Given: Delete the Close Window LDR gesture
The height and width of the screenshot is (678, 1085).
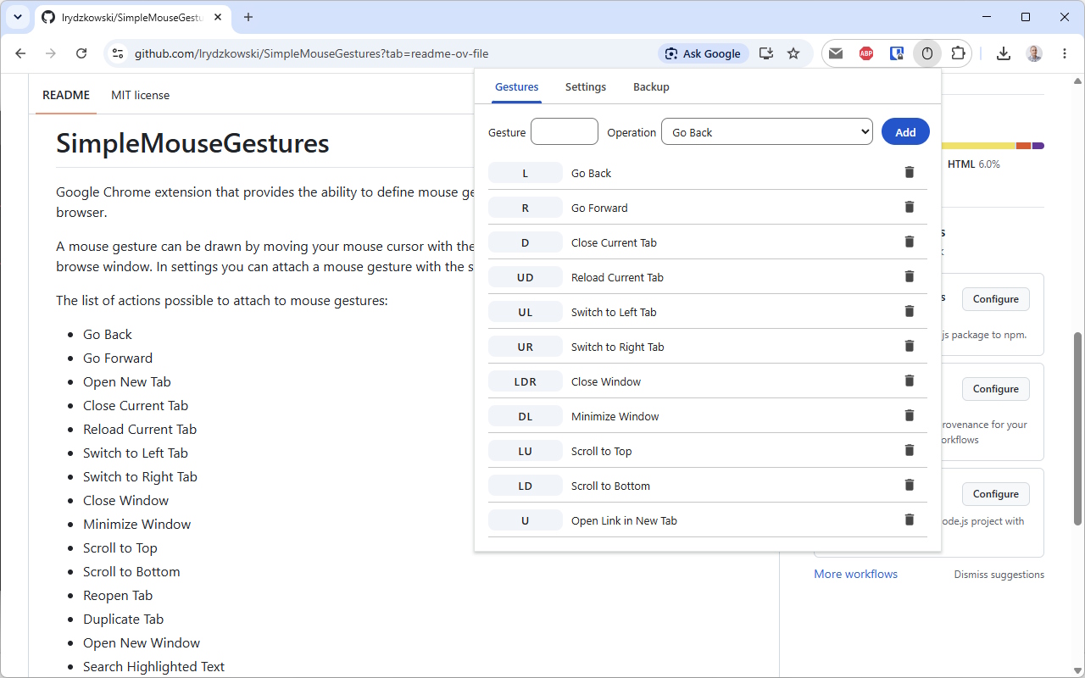Looking at the screenshot, I should pos(910,381).
